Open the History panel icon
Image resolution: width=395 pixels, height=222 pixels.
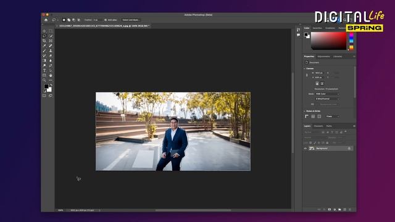[298, 30]
